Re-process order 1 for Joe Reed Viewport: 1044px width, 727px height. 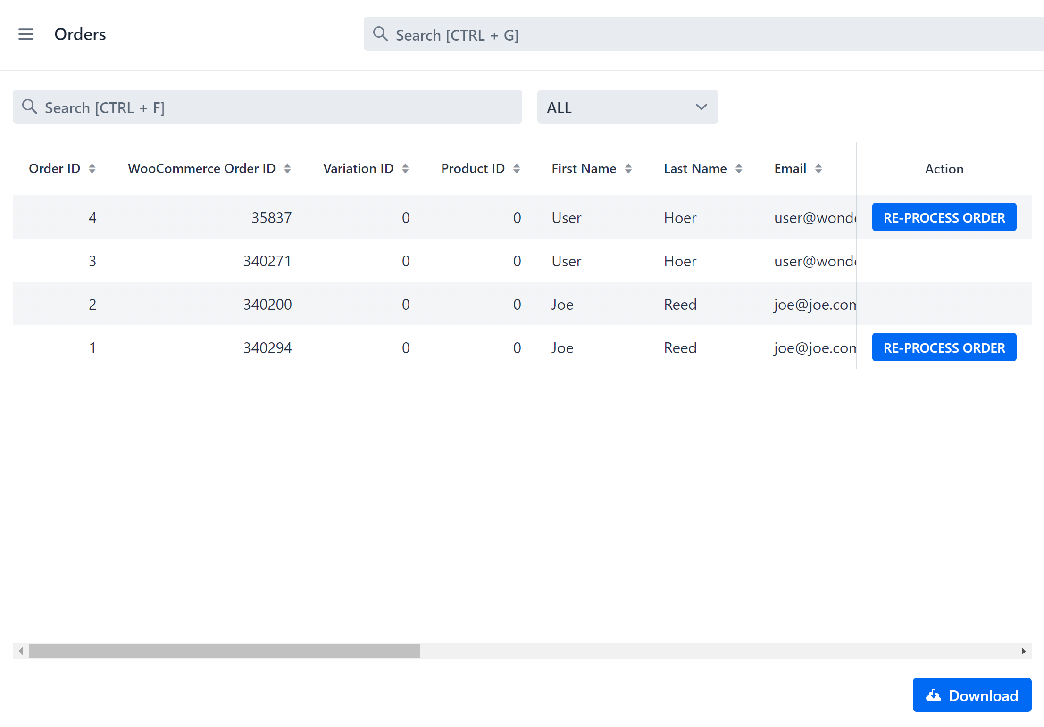click(944, 347)
